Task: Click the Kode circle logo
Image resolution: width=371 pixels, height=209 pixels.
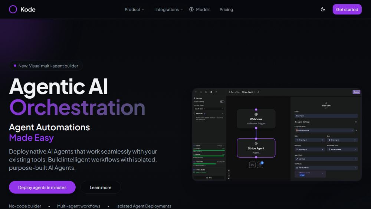Action: [13, 10]
